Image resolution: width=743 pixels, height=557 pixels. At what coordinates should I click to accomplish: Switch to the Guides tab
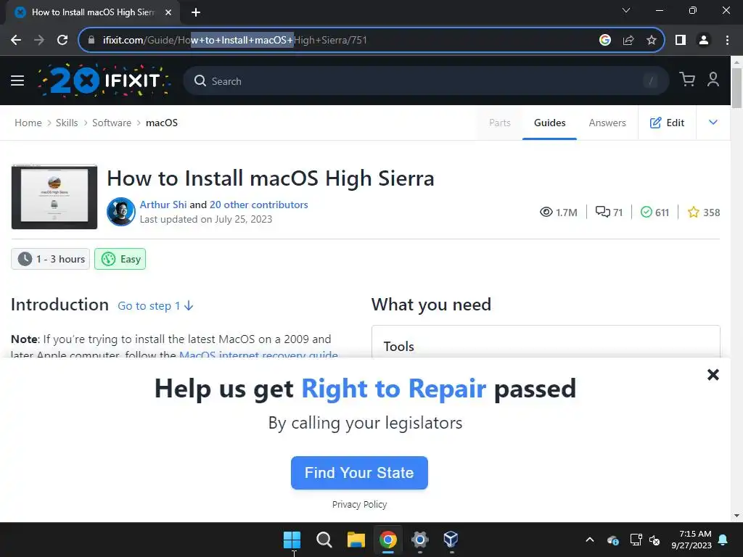[550, 123]
